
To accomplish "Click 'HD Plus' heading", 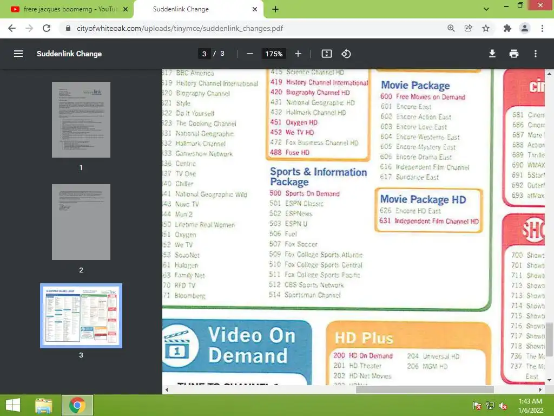I will click(364, 338).
